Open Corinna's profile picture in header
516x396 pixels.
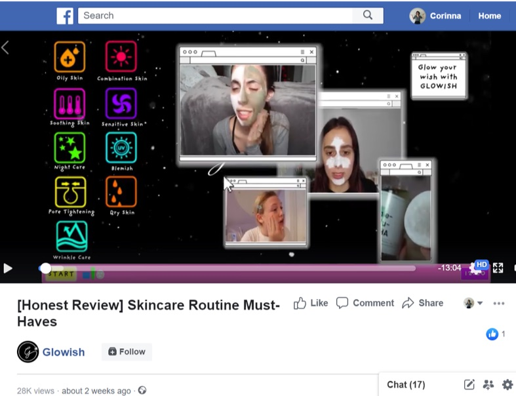(417, 16)
